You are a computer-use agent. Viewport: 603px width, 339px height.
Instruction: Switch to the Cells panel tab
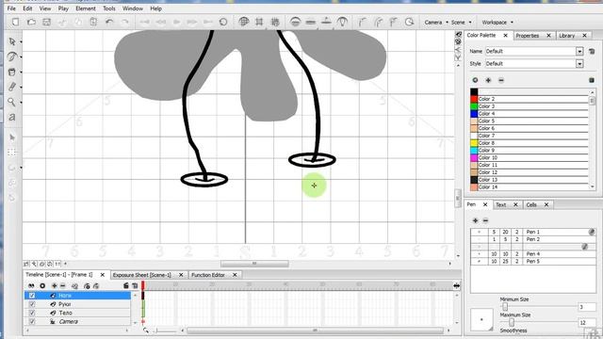531,205
